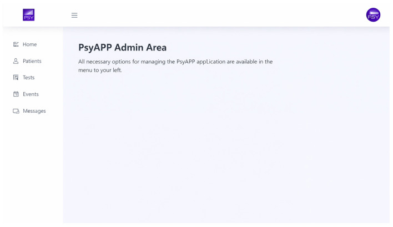Screen dimensions: 393x227
Task: Click the Home sidebar icon
Action: (16, 44)
